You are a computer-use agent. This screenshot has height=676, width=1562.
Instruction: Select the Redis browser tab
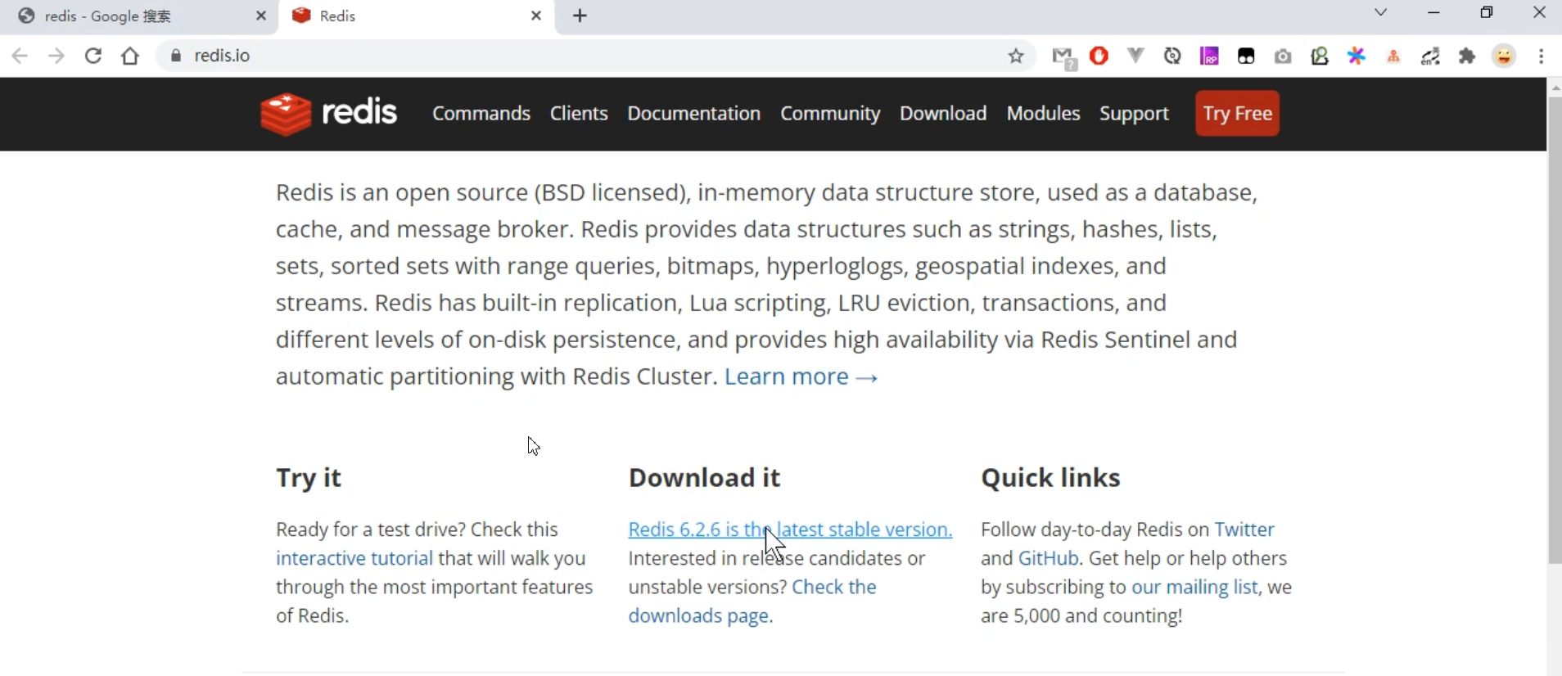click(x=417, y=16)
